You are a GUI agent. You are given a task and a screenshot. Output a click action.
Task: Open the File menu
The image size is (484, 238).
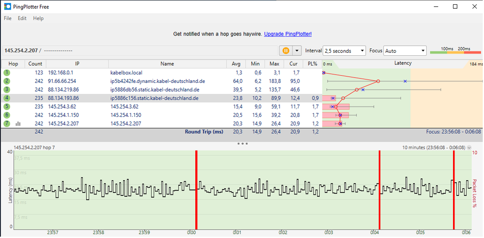click(8, 18)
